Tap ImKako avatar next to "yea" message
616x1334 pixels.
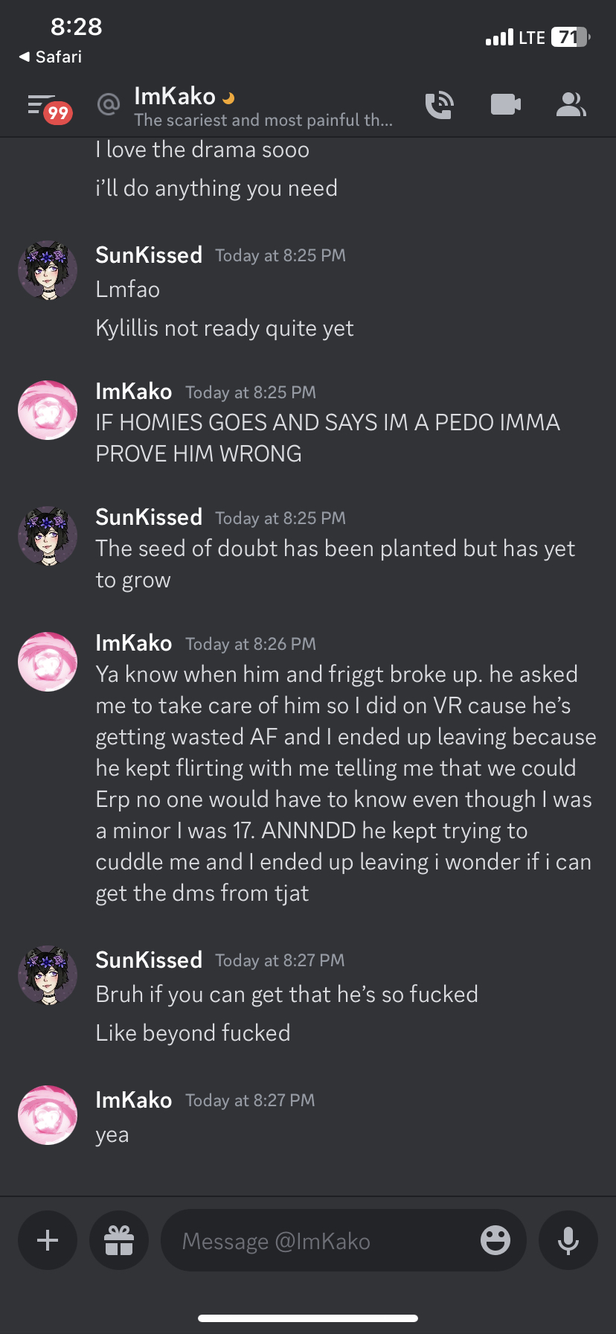(48, 1115)
